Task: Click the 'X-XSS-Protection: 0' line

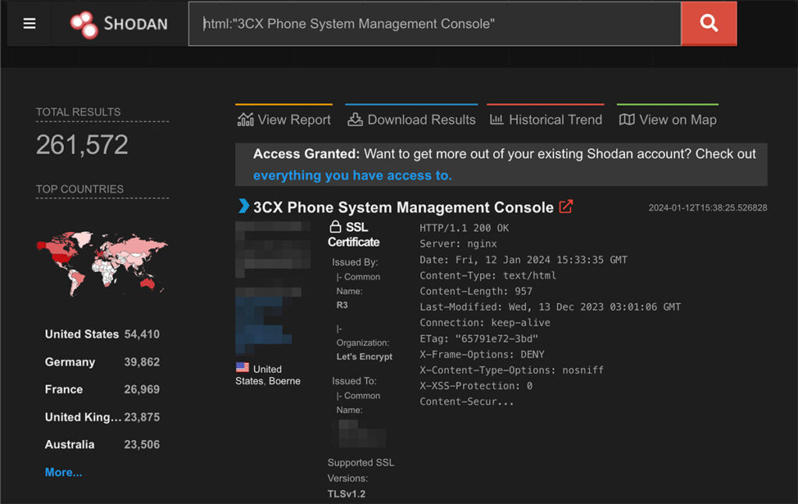Action: [x=476, y=386]
